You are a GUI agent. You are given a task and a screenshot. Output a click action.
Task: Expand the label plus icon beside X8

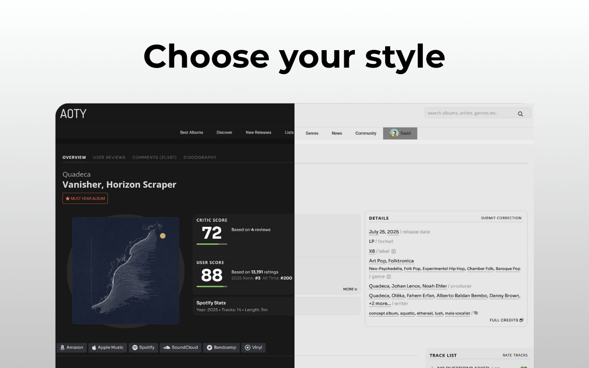point(393,251)
